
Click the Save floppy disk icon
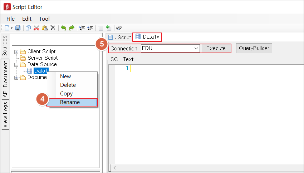click(18, 28)
